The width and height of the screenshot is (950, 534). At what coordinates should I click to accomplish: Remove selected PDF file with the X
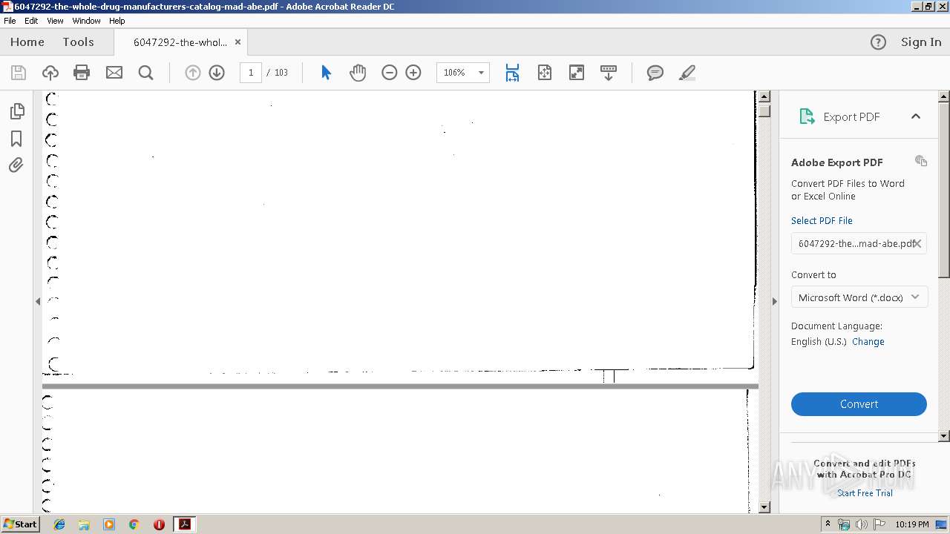point(917,243)
